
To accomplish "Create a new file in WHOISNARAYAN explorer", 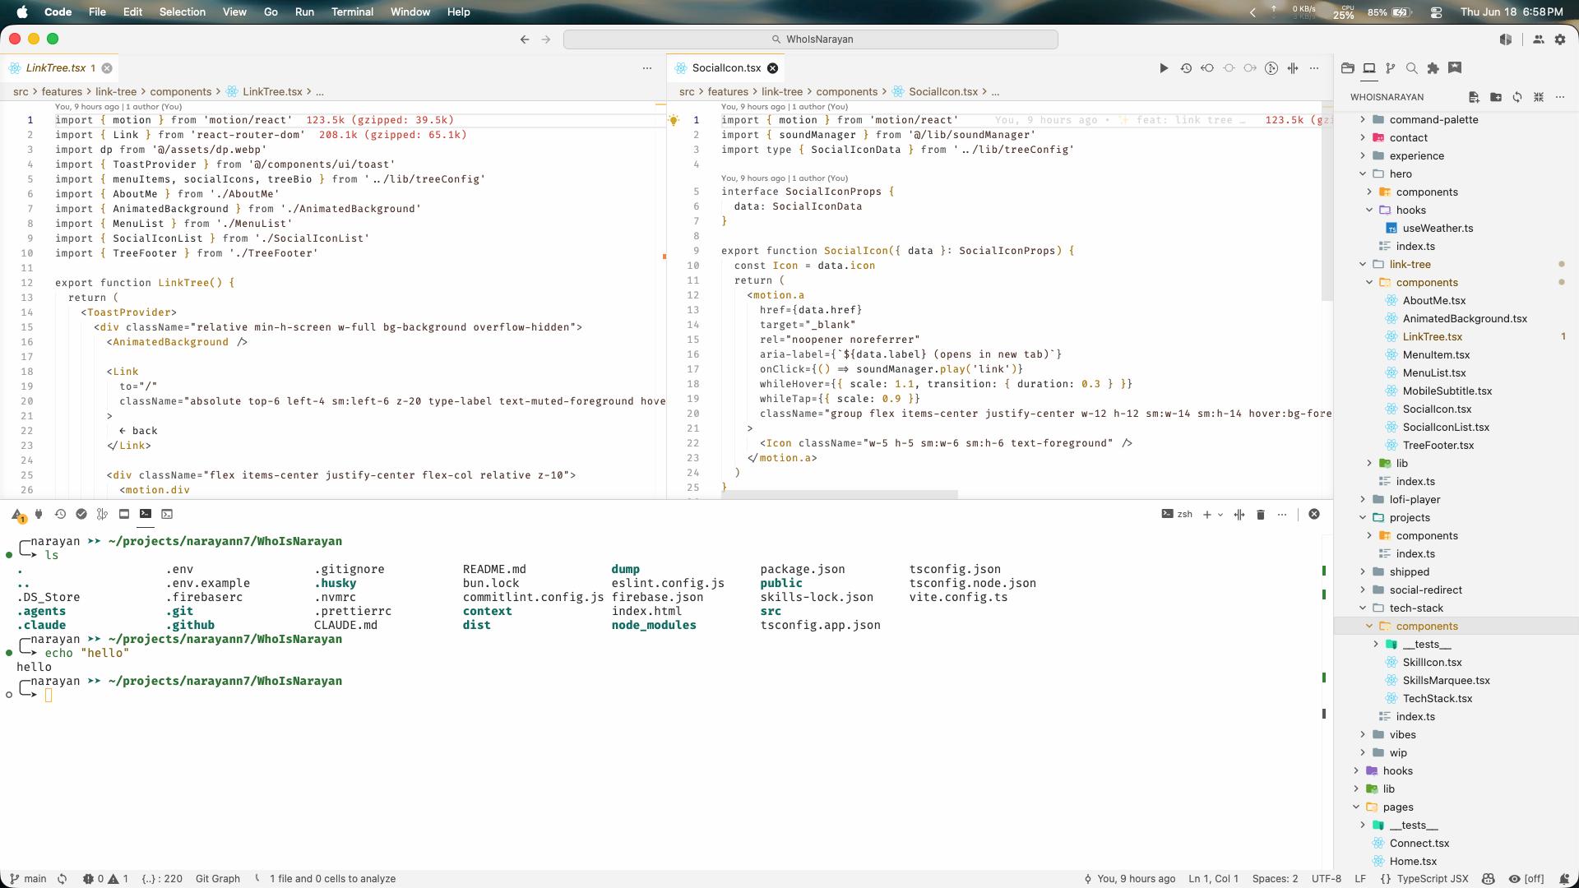I will coord(1474,97).
